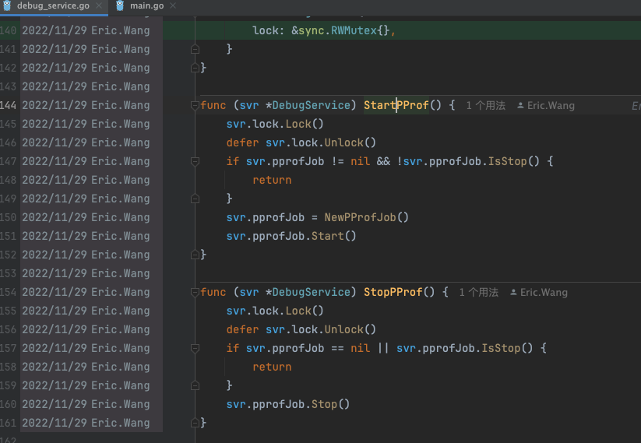Close the debug_service.go editor tab
The image size is (641, 443).
click(100, 6)
